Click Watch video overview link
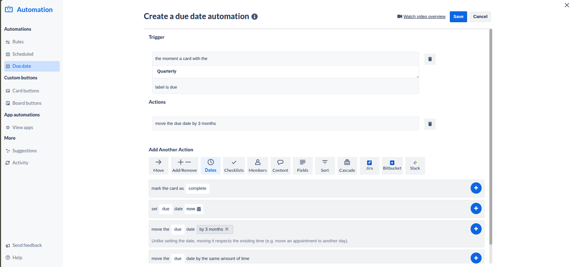 click(x=424, y=17)
